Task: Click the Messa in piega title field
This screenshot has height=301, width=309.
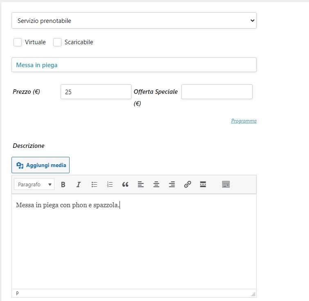Action: tap(134, 65)
